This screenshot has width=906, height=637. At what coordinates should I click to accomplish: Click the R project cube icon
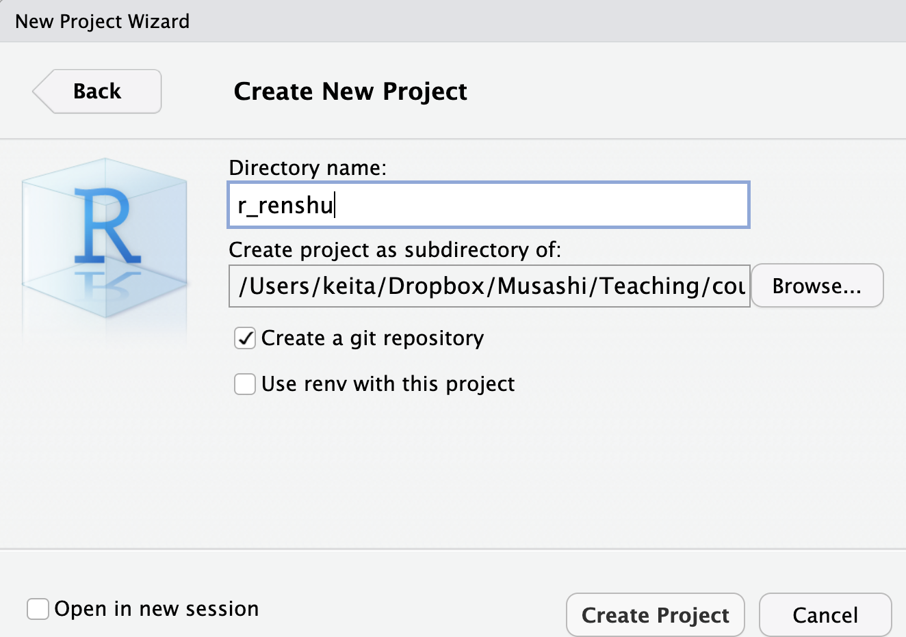(x=105, y=239)
